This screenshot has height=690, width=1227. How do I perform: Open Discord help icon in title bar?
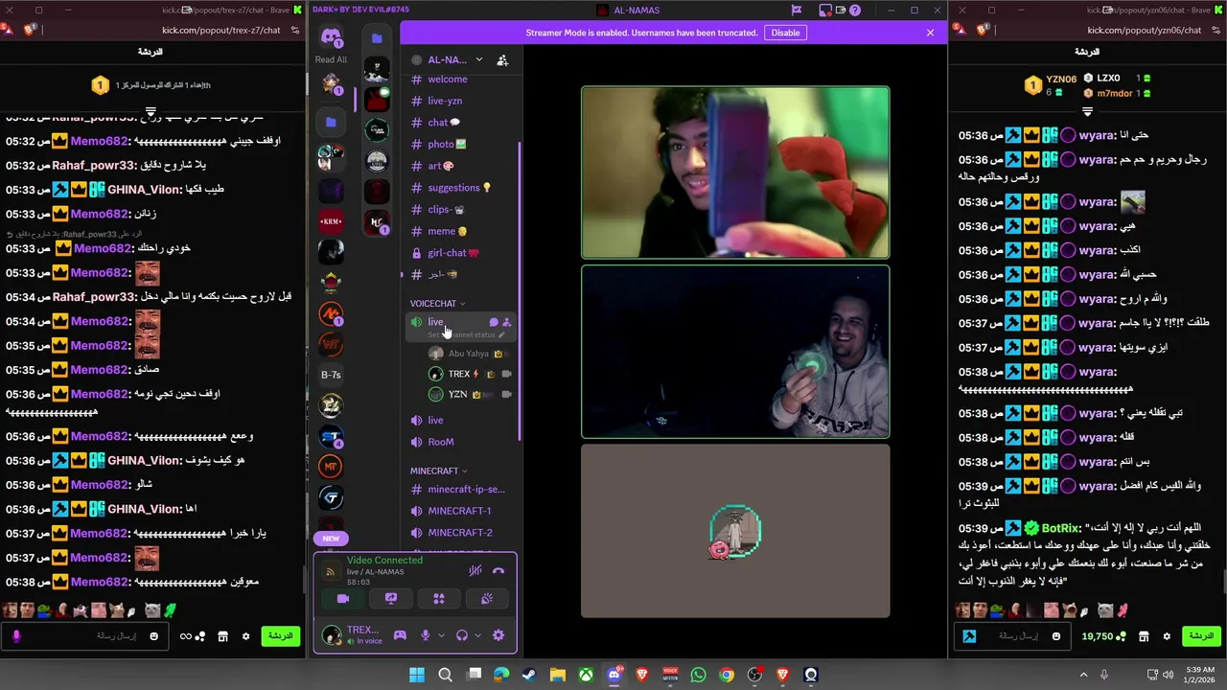click(x=855, y=11)
